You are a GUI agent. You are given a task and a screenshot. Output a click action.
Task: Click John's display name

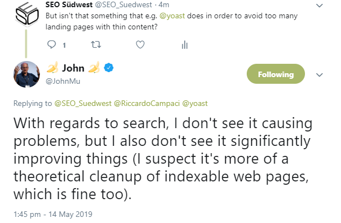click(x=73, y=68)
